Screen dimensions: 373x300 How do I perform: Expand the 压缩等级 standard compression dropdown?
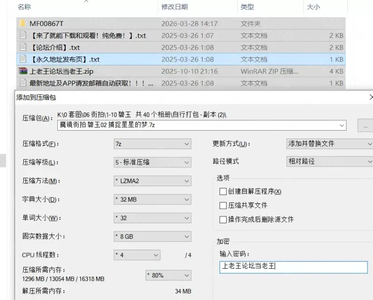click(x=152, y=162)
